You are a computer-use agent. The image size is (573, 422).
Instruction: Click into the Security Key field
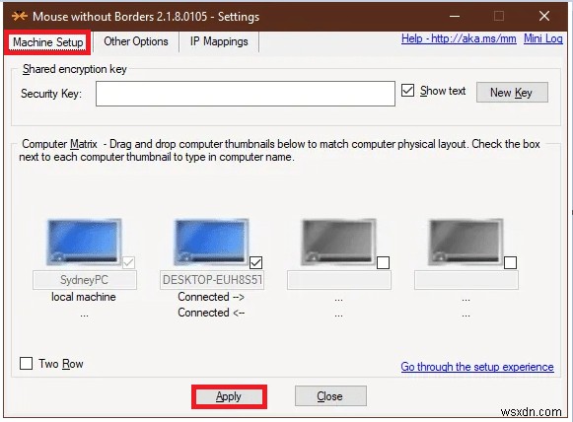(246, 94)
